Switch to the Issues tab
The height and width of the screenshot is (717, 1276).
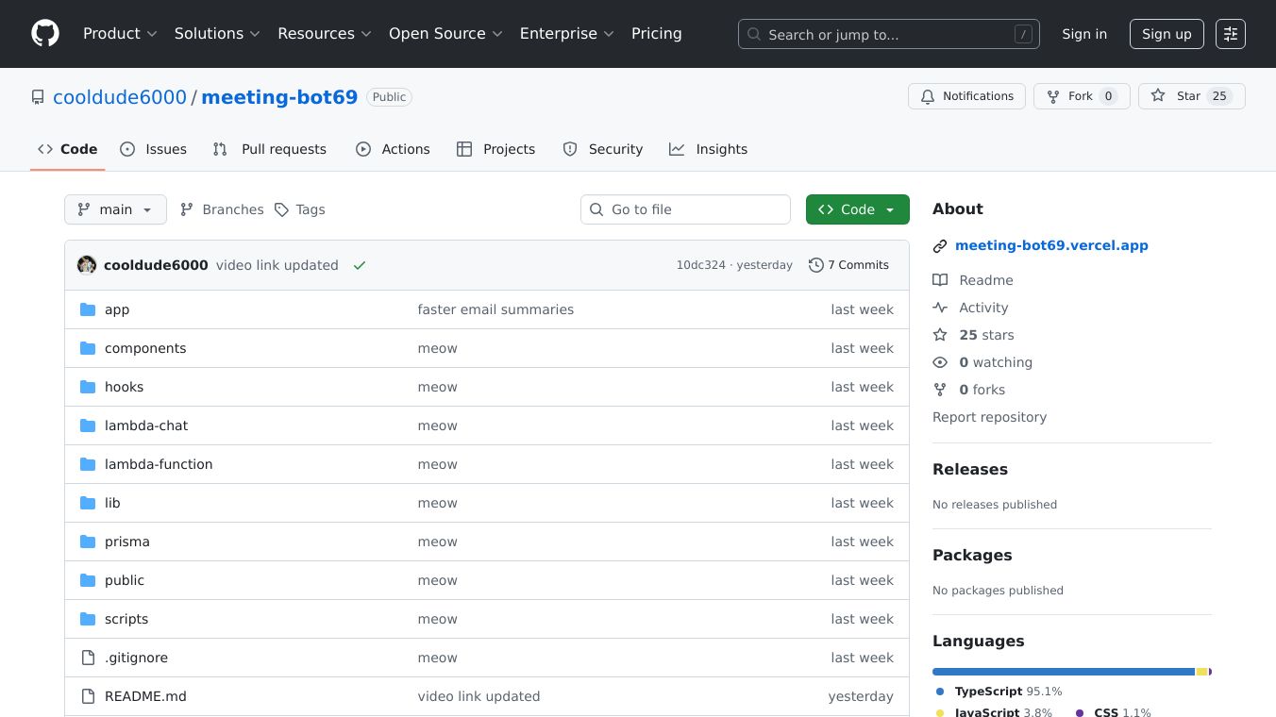point(154,149)
